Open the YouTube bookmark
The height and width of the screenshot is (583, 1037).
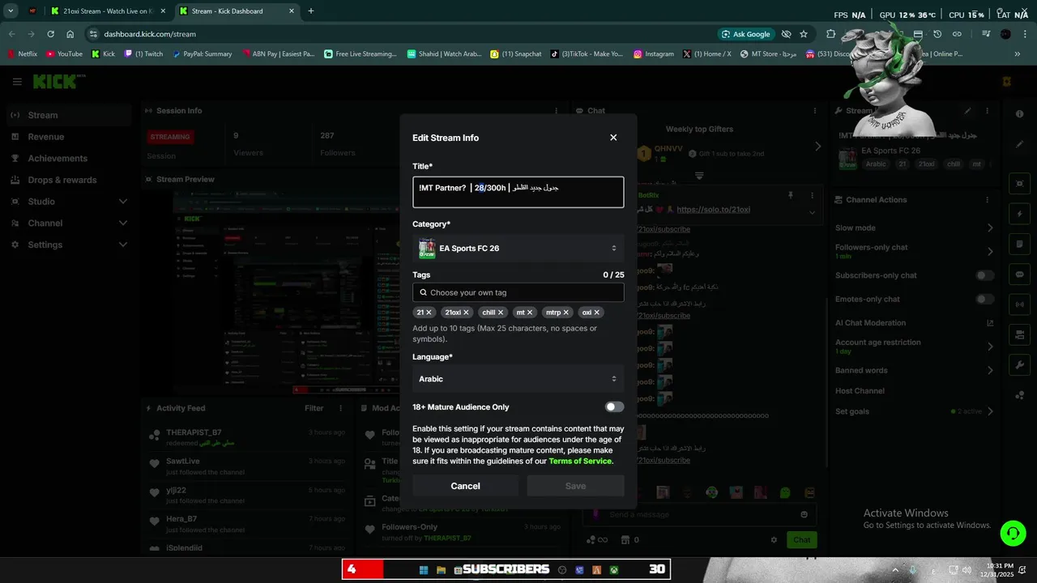65,54
